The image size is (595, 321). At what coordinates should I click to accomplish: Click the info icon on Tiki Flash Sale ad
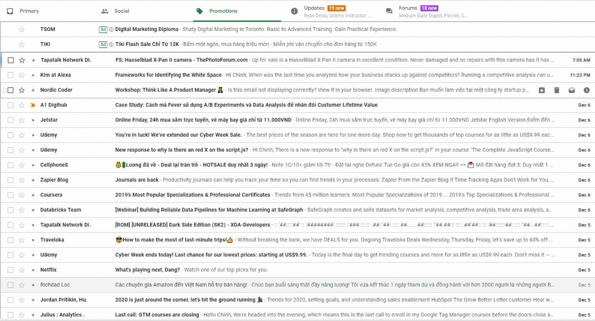click(x=111, y=45)
